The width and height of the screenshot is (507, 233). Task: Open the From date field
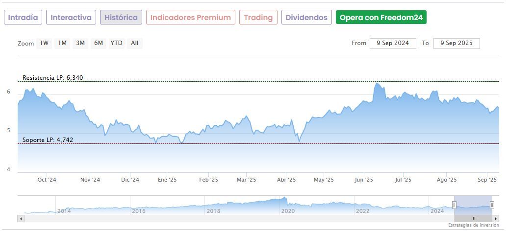[393, 43]
